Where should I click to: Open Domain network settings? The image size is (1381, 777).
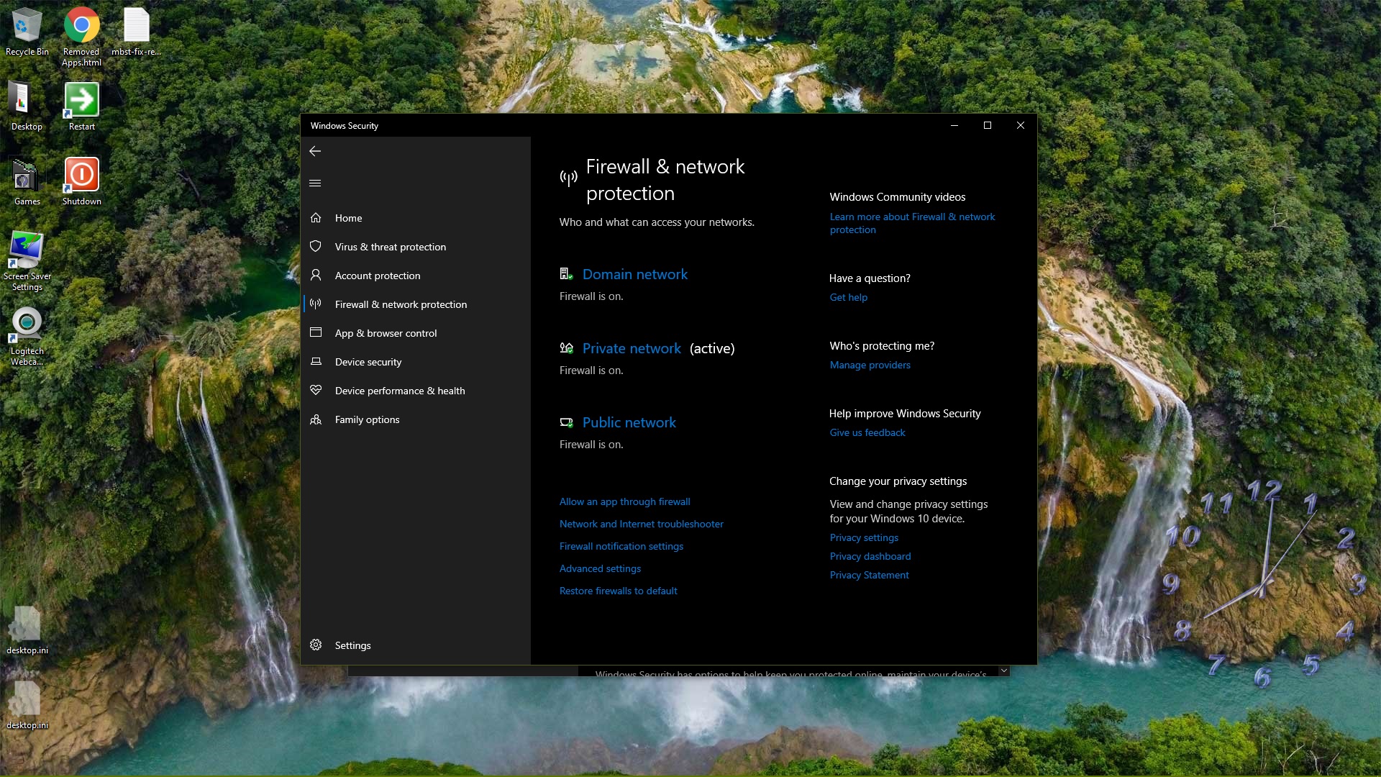[x=634, y=274]
